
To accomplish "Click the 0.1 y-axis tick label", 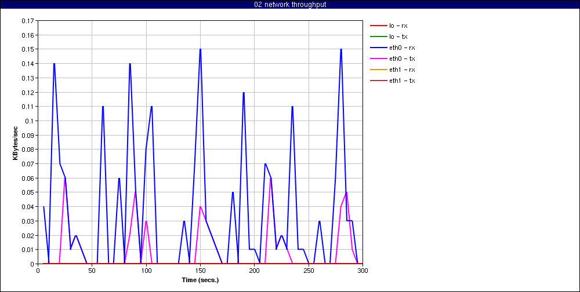I will pyautogui.click(x=29, y=121).
